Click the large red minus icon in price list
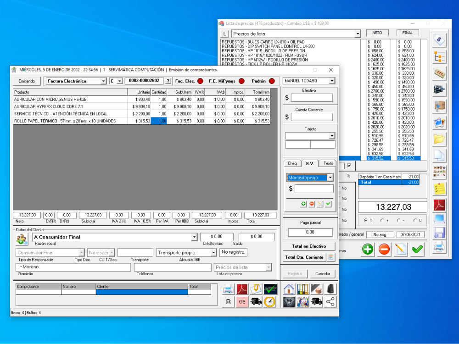 384,249
